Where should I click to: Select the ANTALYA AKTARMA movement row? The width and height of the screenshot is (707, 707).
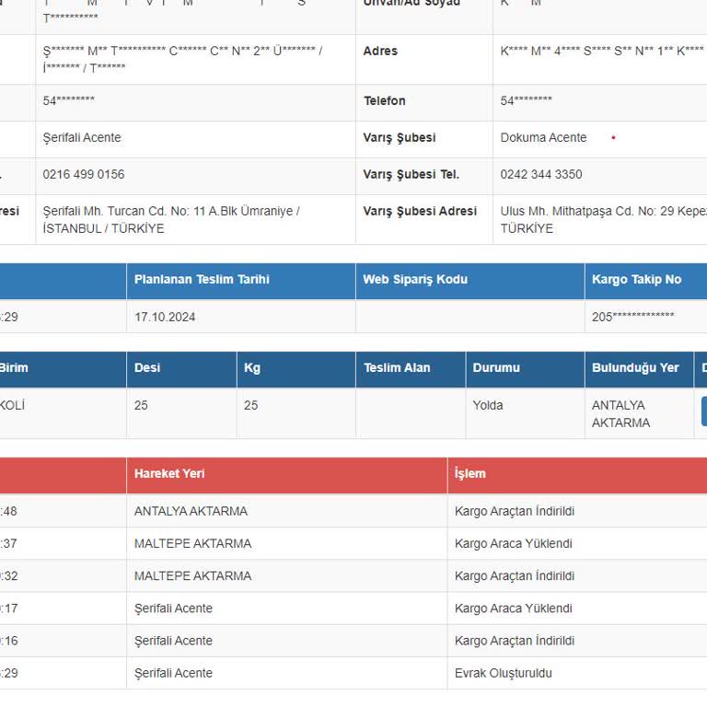pos(353,511)
